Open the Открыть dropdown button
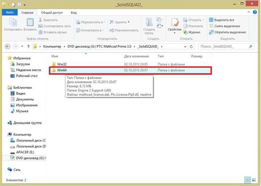Screen dimensions: 261x186 (x=193, y=20)
